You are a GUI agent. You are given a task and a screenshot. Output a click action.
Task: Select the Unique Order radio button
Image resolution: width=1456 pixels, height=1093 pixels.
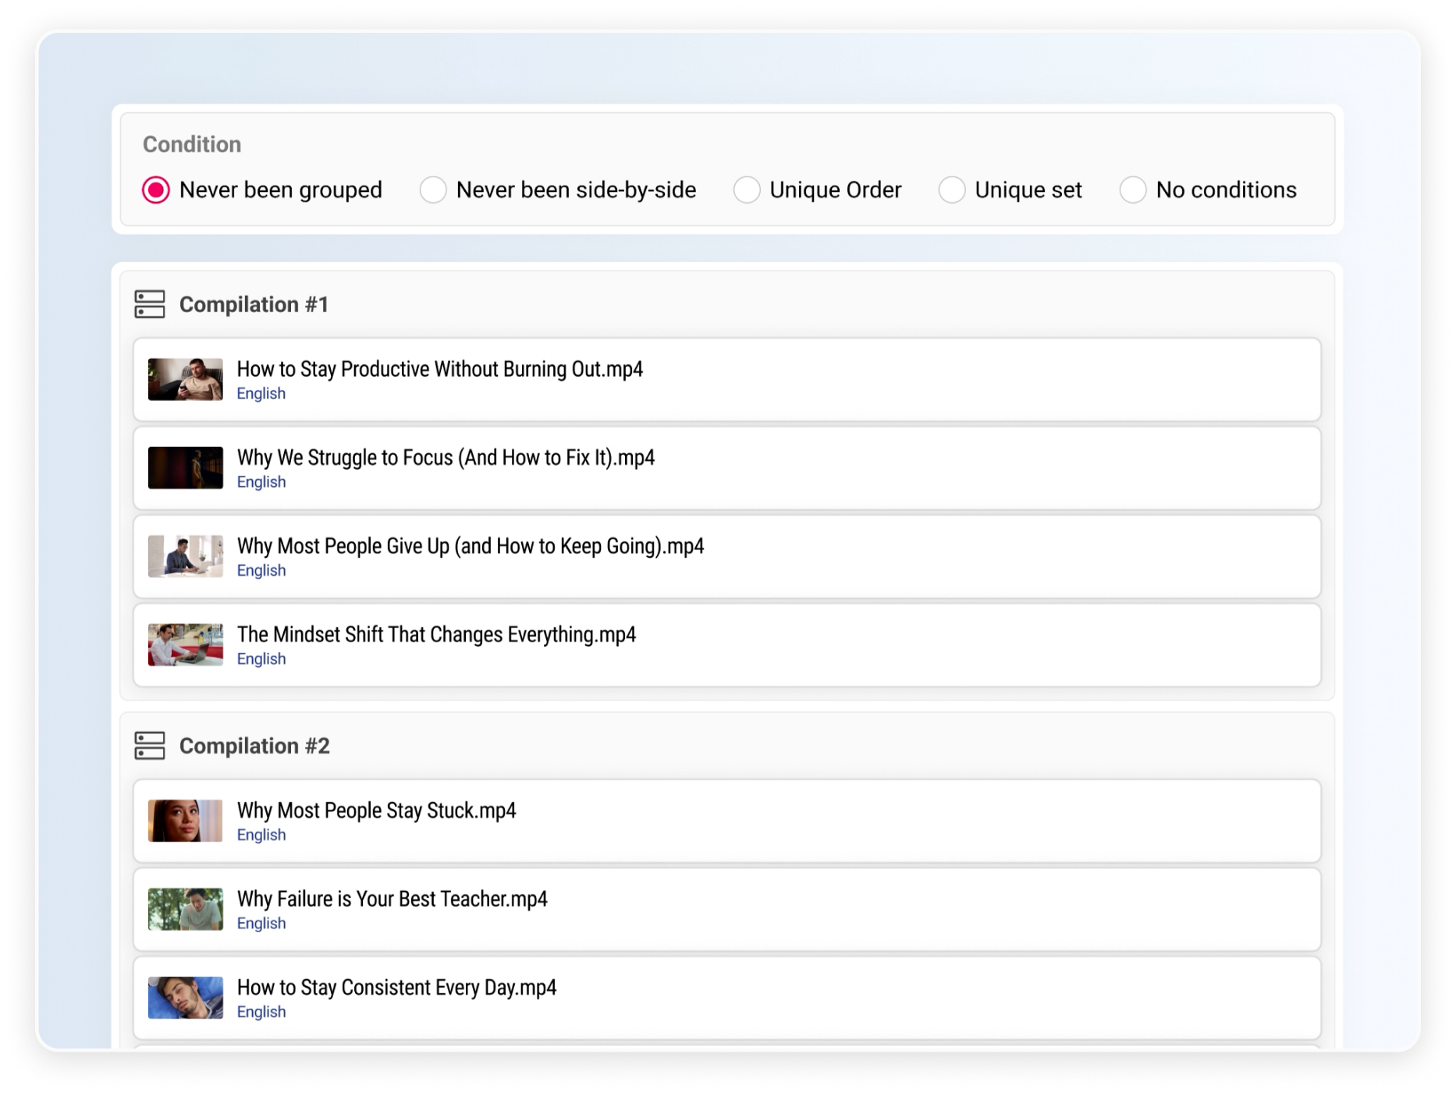coord(747,190)
